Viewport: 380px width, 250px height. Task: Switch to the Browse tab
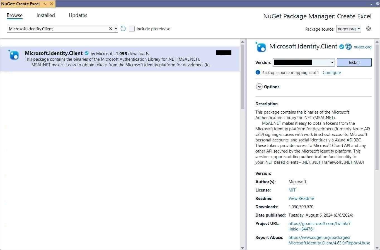(14, 15)
